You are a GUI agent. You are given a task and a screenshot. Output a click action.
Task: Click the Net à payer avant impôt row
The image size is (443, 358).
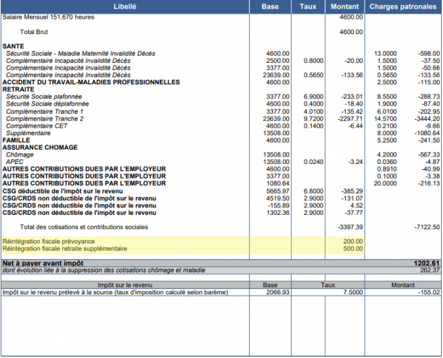221,264
